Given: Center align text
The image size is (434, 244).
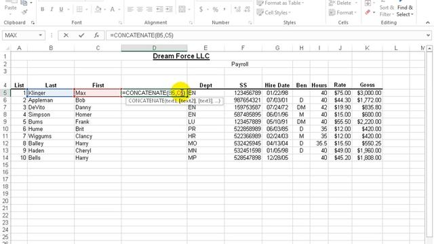Looking at the screenshot, I should (x=140, y=9).
